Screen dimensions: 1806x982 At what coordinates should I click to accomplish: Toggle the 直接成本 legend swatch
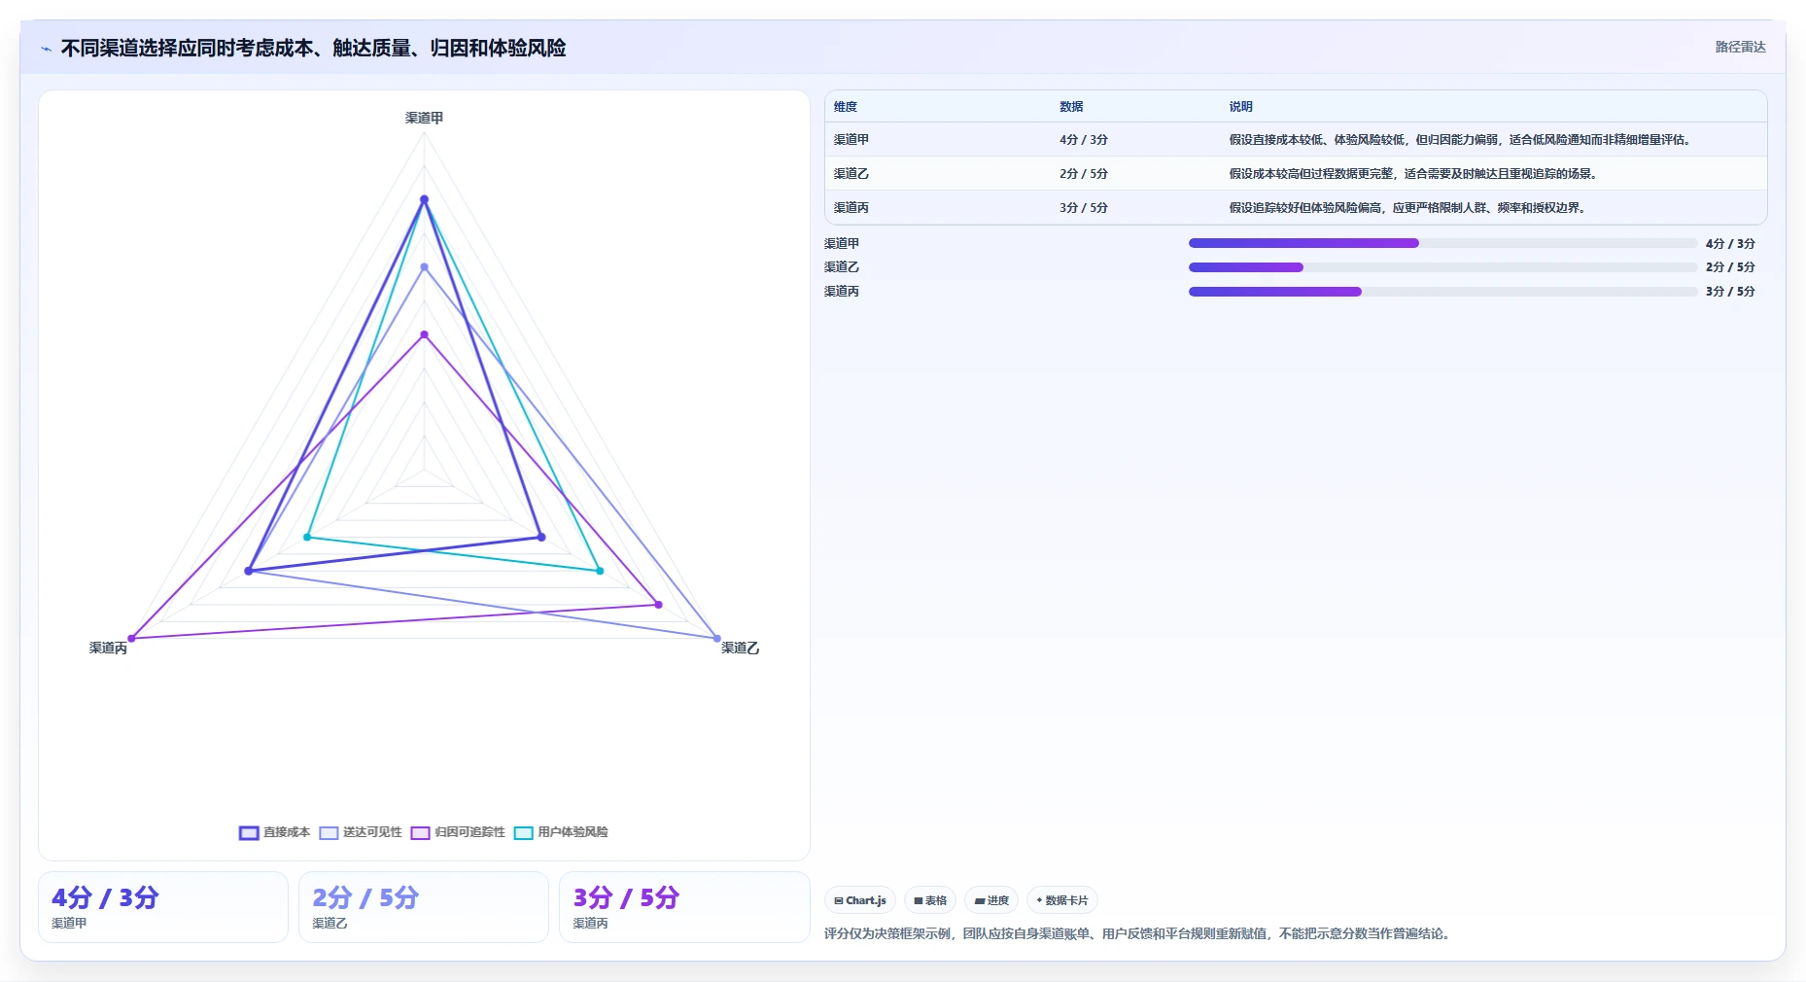[249, 832]
